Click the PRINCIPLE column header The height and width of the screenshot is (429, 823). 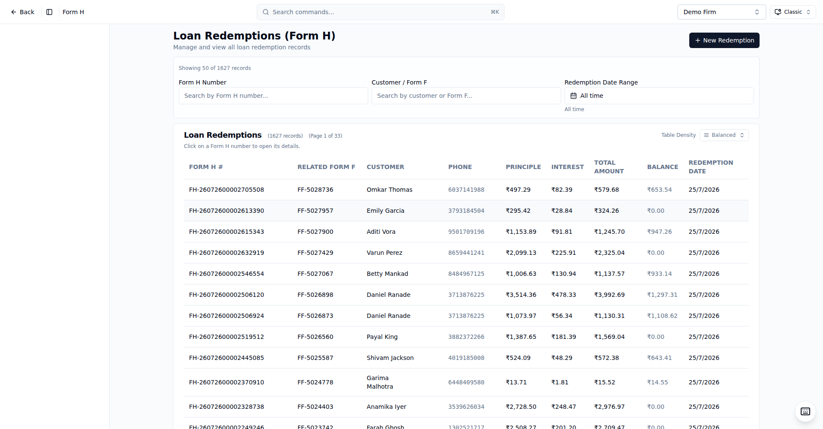point(523,167)
